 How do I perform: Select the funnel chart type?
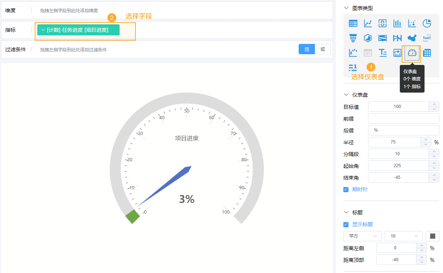pos(353,38)
